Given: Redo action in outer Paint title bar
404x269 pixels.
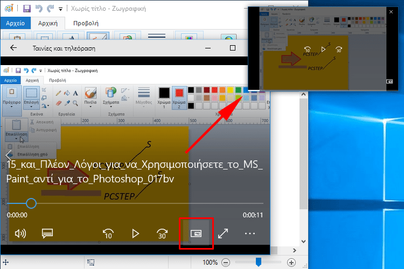Looking at the screenshot, I should (50, 9).
